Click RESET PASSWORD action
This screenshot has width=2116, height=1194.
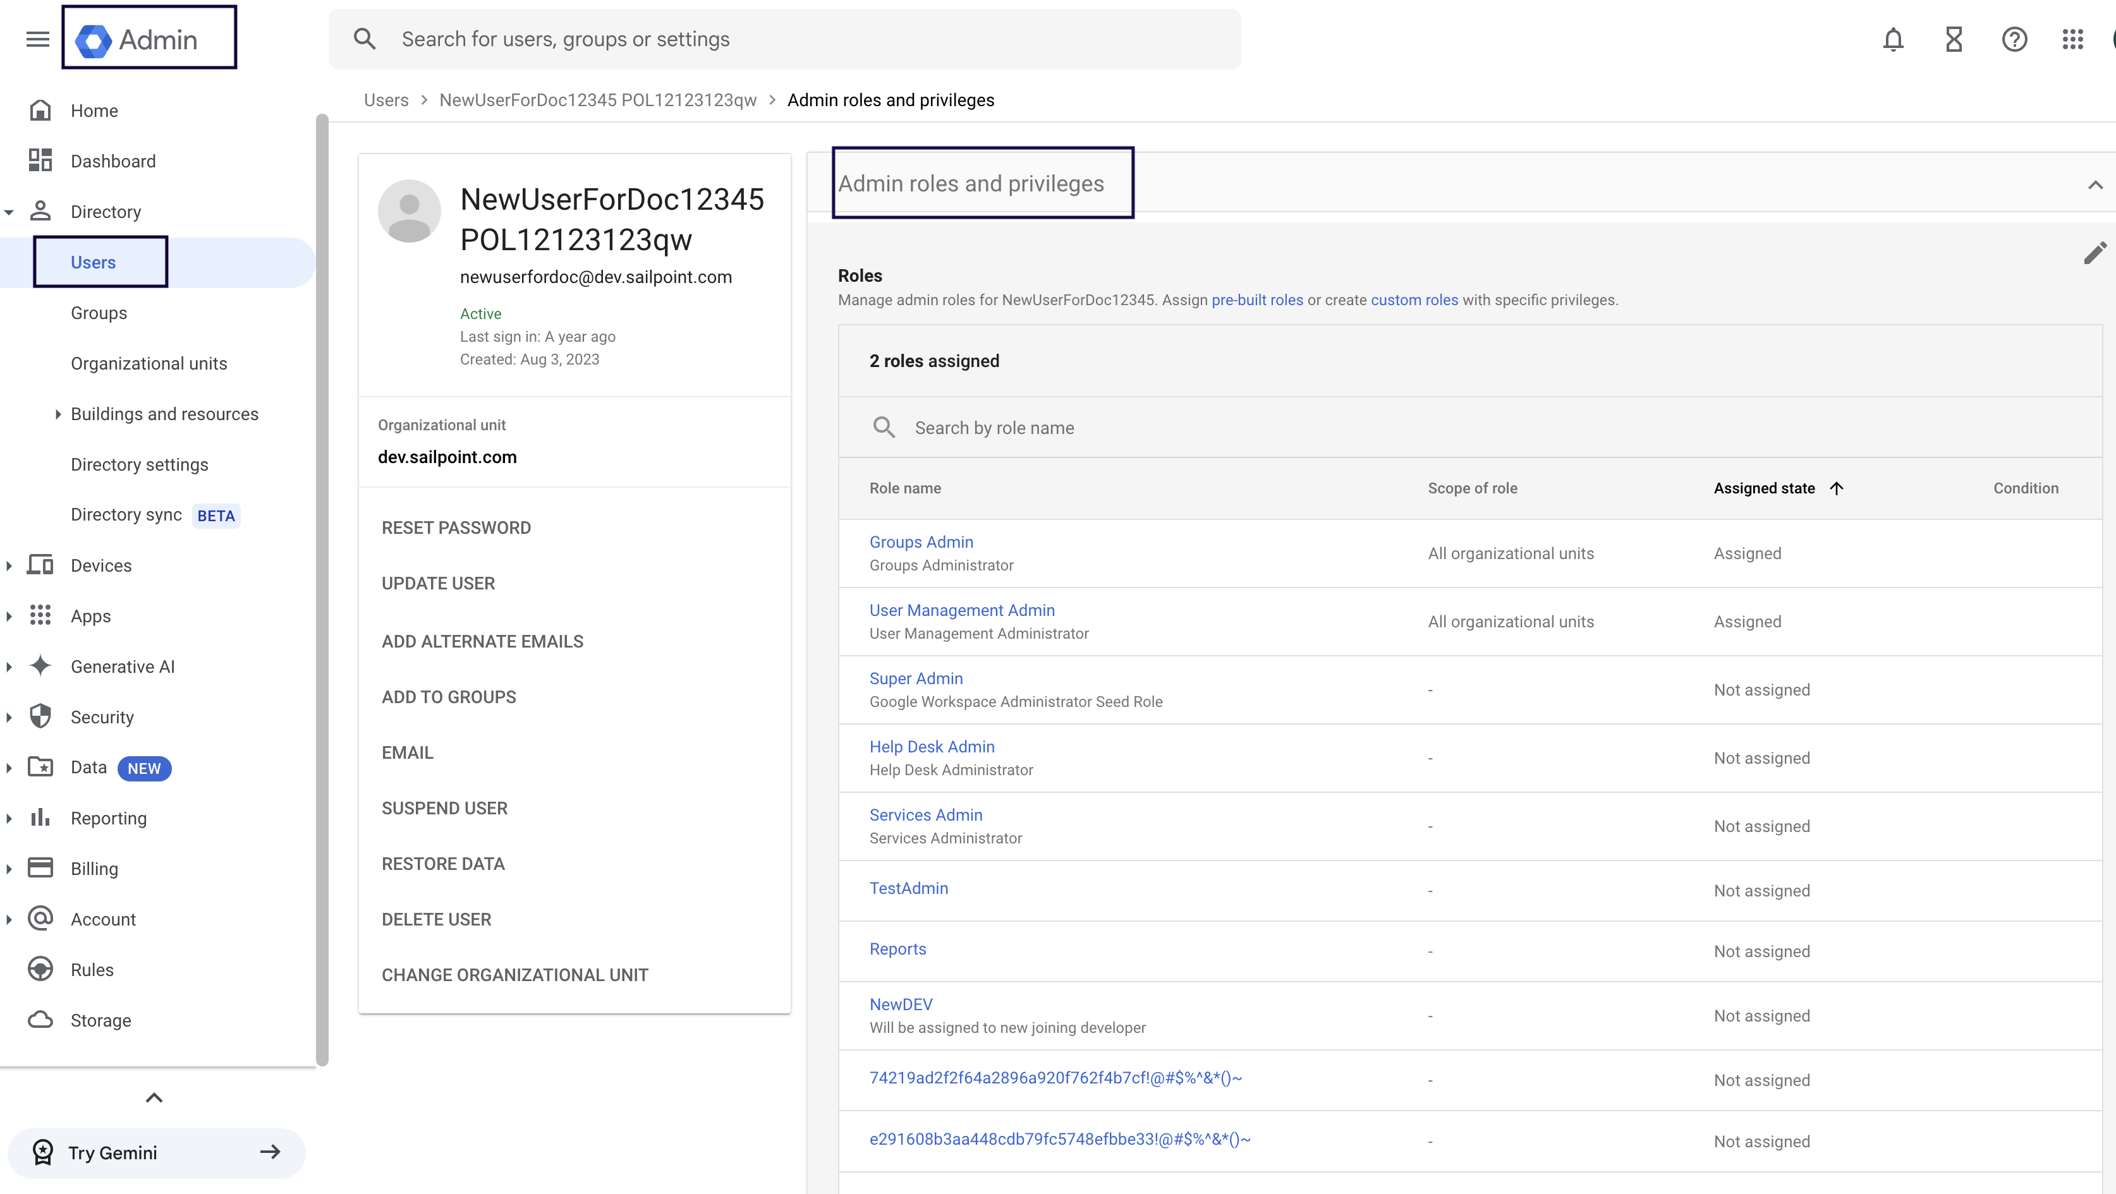[456, 528]
